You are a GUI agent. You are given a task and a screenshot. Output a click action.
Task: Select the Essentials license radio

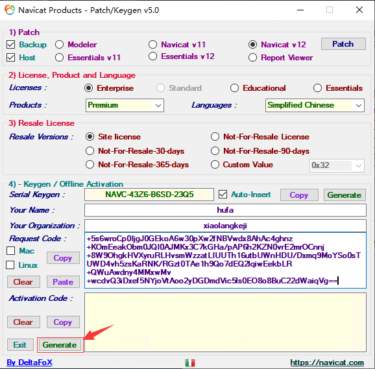click(x=317, y=88)
